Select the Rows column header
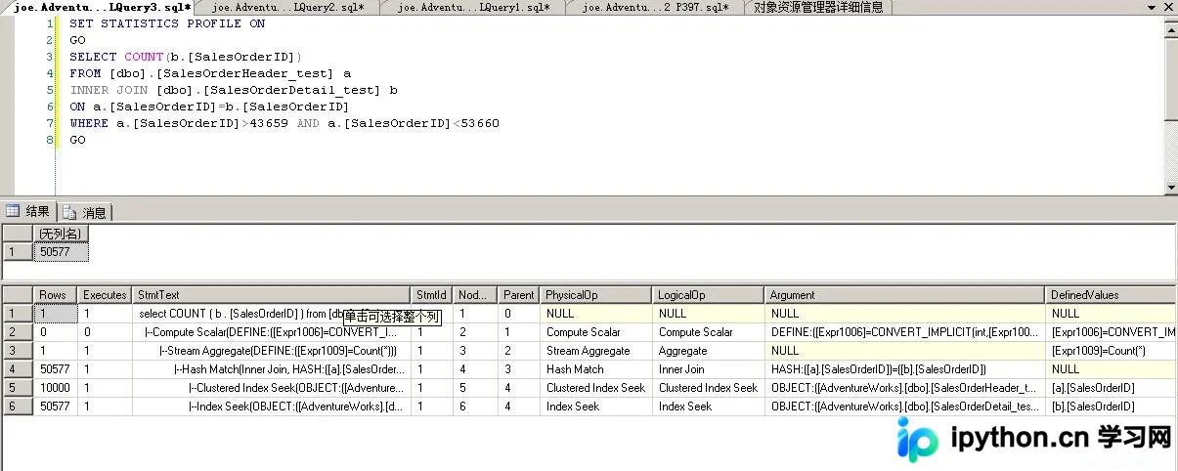This screenshot has height=471, width=1178. (x=56, y=294)
